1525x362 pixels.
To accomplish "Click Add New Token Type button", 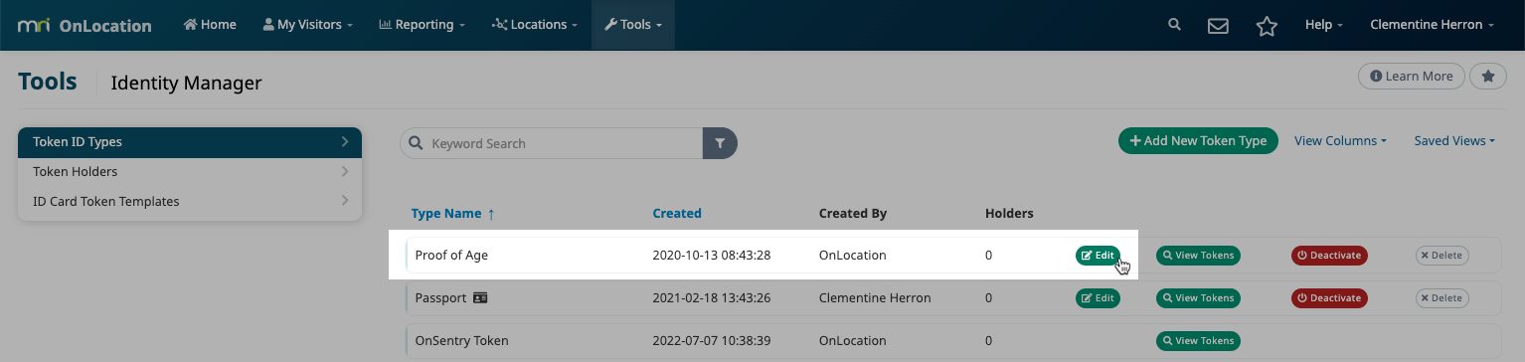I will (1198, 141).
